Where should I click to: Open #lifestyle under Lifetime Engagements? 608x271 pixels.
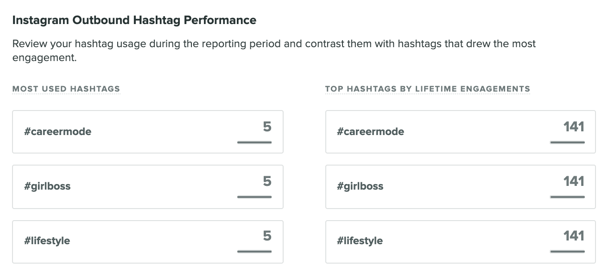tap(360, 241)
